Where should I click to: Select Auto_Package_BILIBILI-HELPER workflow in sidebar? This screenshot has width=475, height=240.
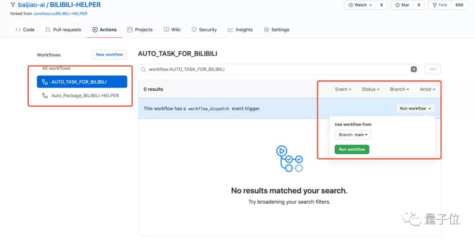pos(85,96)
